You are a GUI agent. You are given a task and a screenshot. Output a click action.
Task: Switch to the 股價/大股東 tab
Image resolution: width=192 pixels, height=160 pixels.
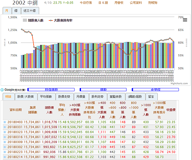(26, 97)
